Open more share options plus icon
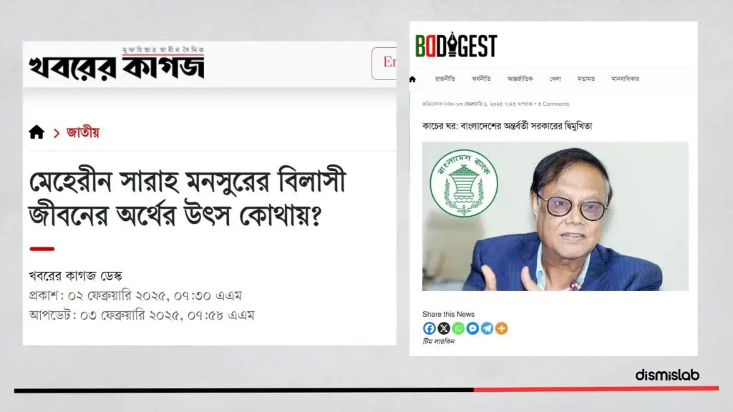 [502, 328]
